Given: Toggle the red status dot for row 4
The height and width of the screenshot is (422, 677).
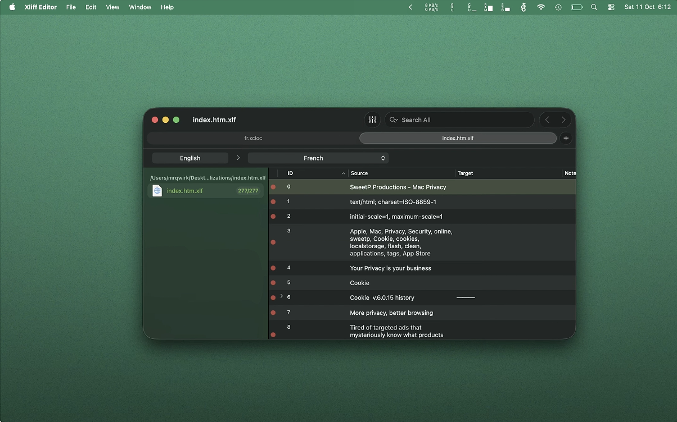Looking at the screenshot, I should tap(273, 268).
